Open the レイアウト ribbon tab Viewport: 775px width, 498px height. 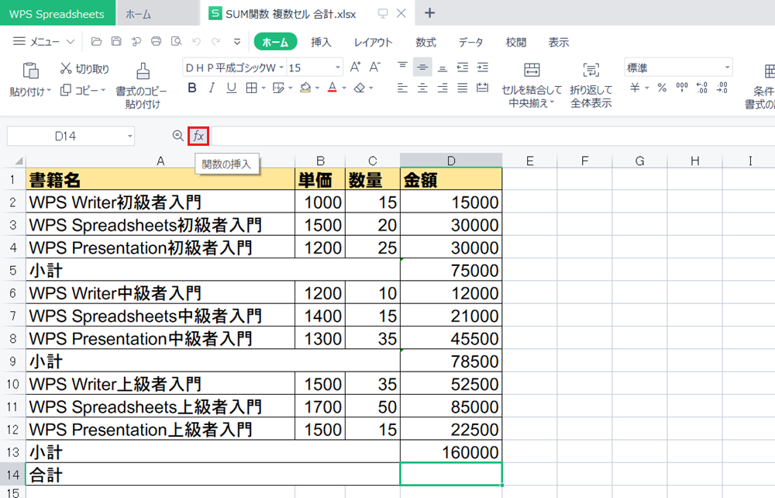coord(374,42)
